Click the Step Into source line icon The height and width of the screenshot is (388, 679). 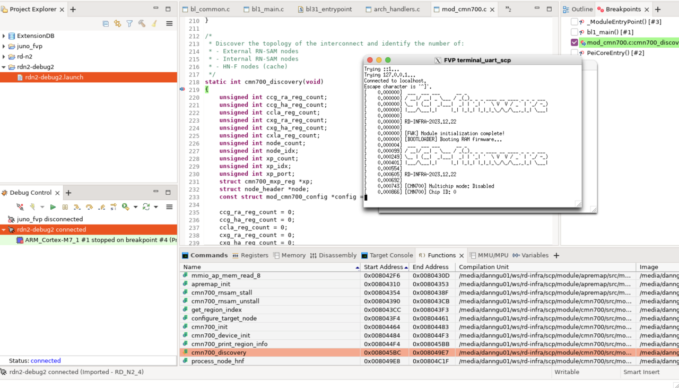click(x=77, y=207)
